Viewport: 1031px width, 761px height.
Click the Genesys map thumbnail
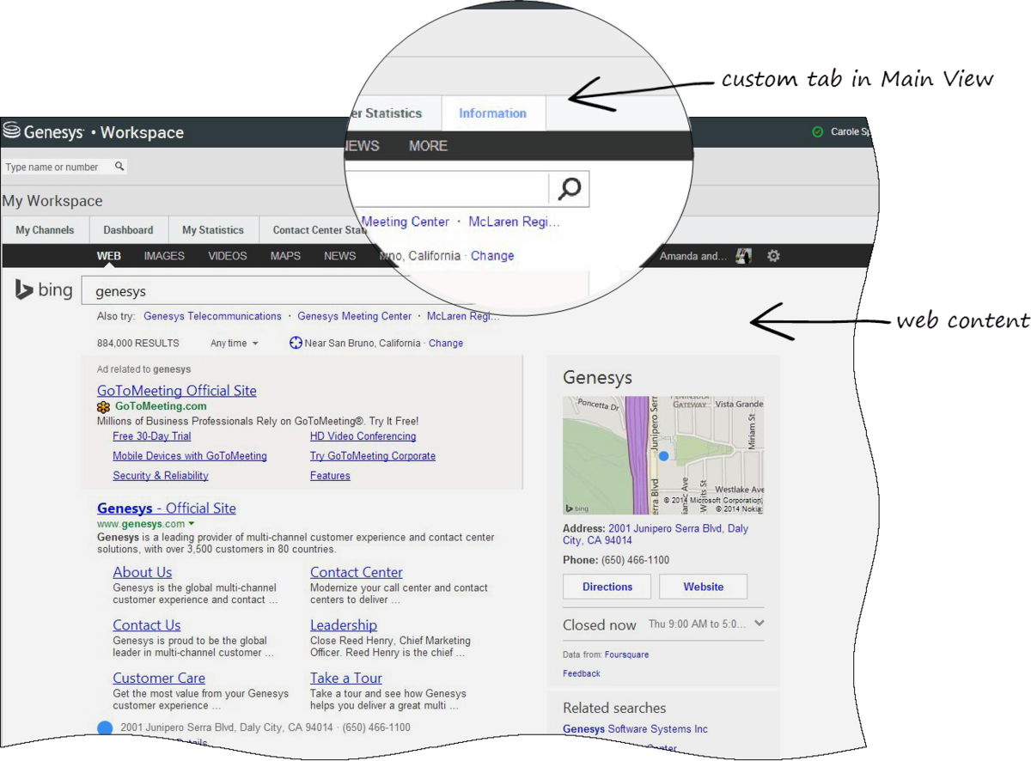point(663,455)
